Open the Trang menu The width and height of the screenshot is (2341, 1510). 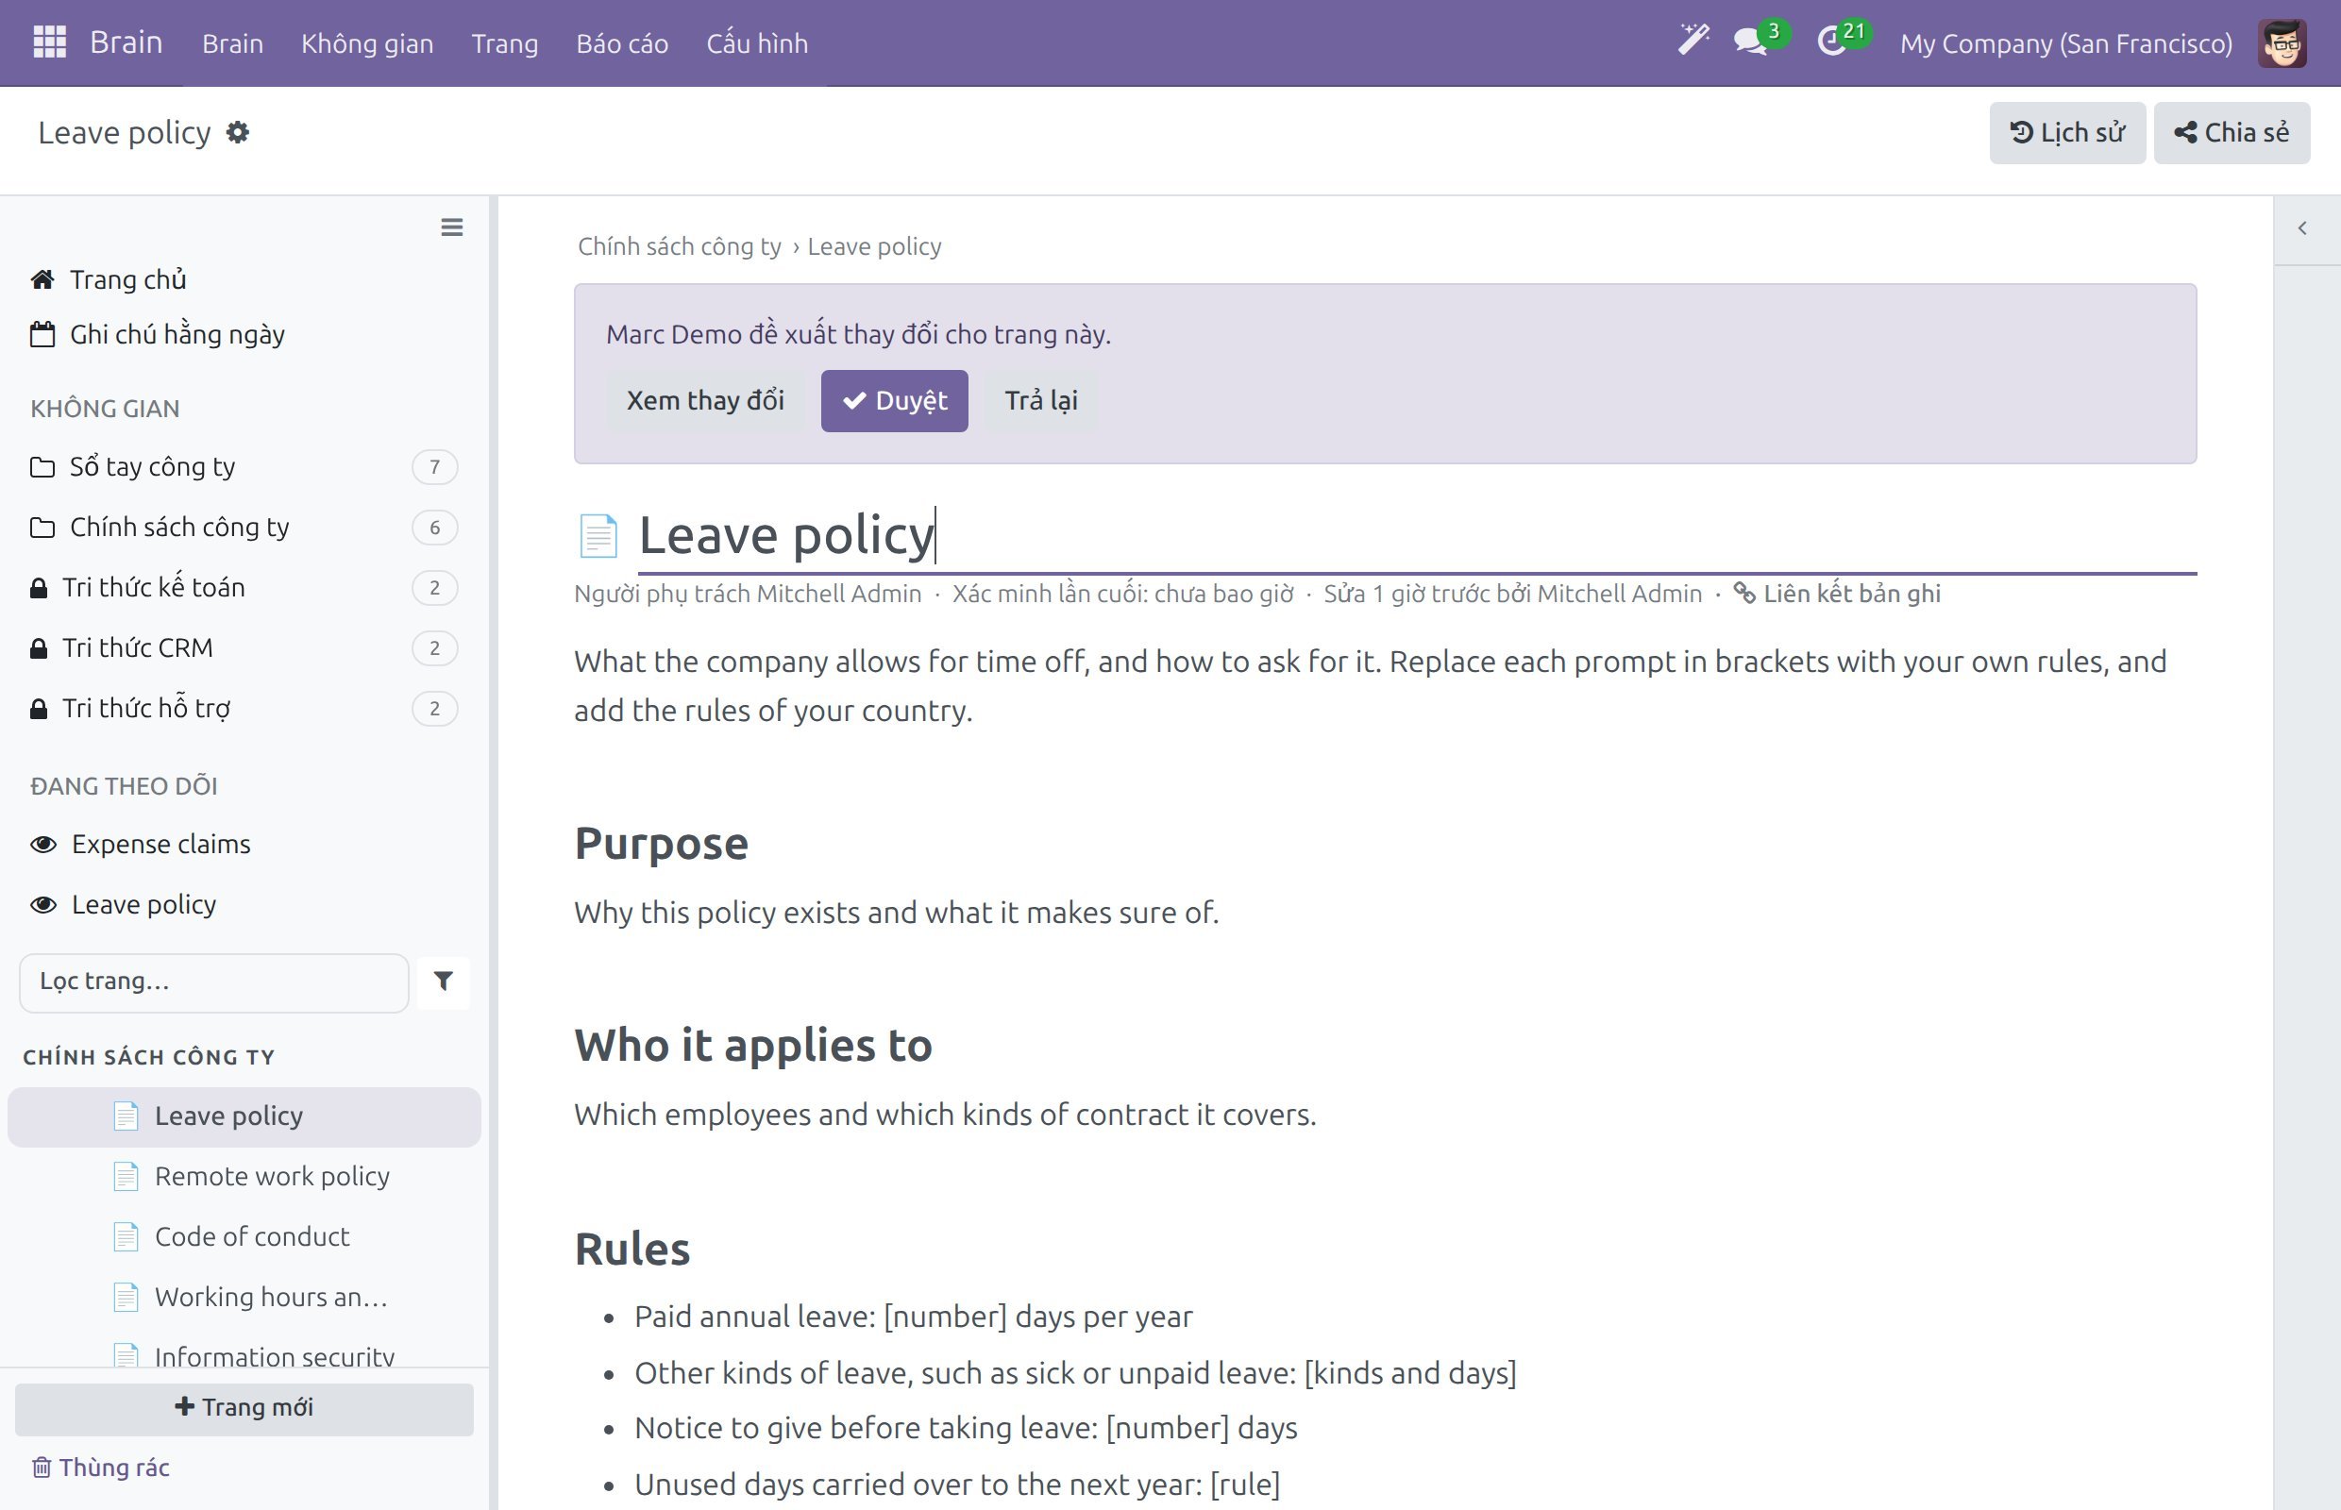click(504, 43)
